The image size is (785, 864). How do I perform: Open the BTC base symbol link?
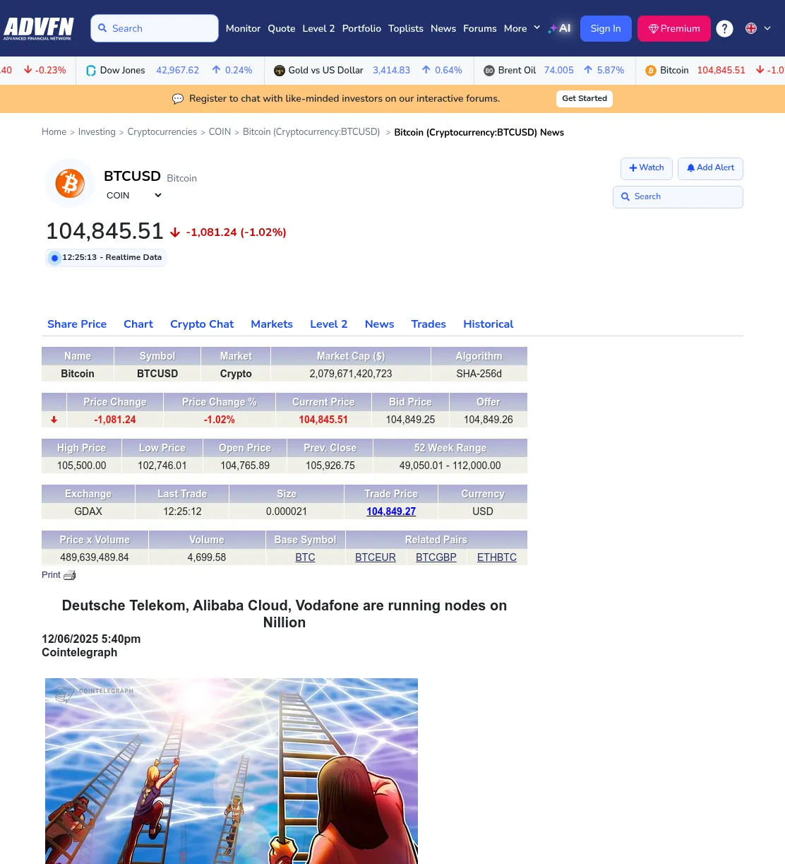(x=305, y=557)
